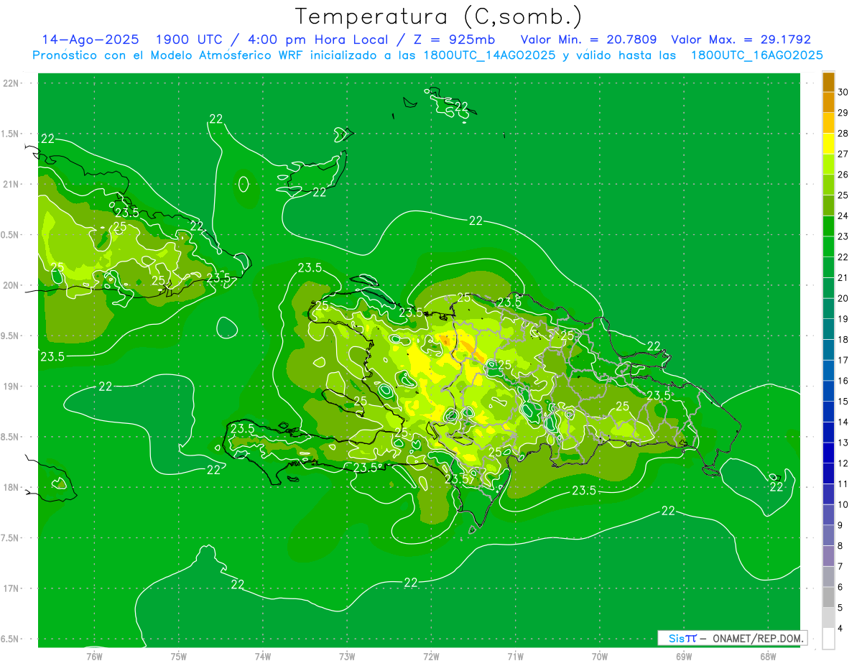Click the color bar's '27' scale label
The image size is (862, 666).
pos(843,154)
